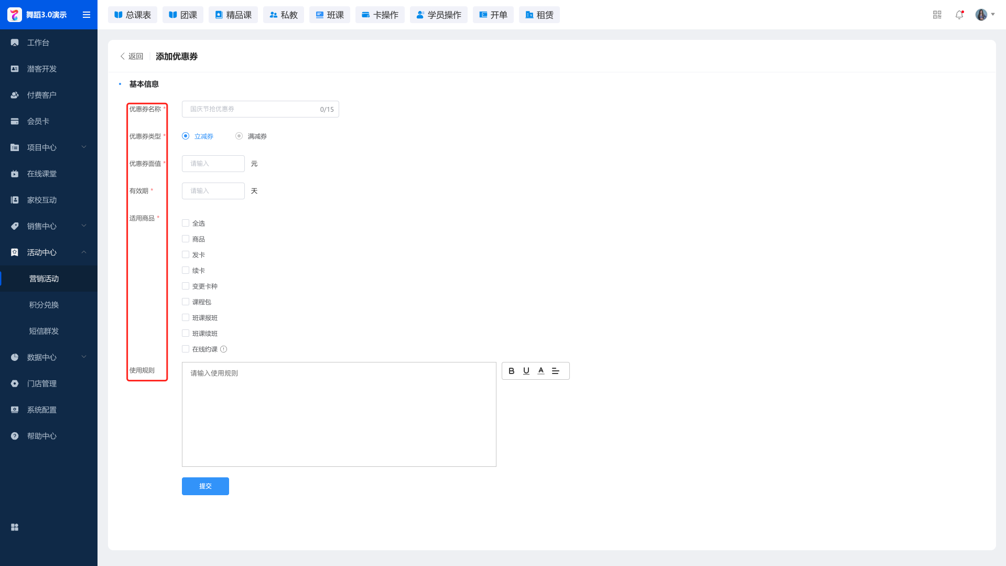Open 短信群发 submenu item
Screen dimensions: 1006x566
click(49, 331)
